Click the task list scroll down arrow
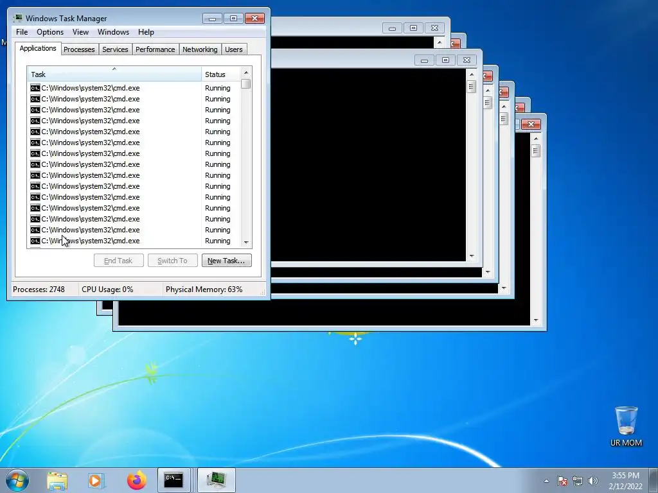This screenshot has width=658, height=493. (246, 242)
